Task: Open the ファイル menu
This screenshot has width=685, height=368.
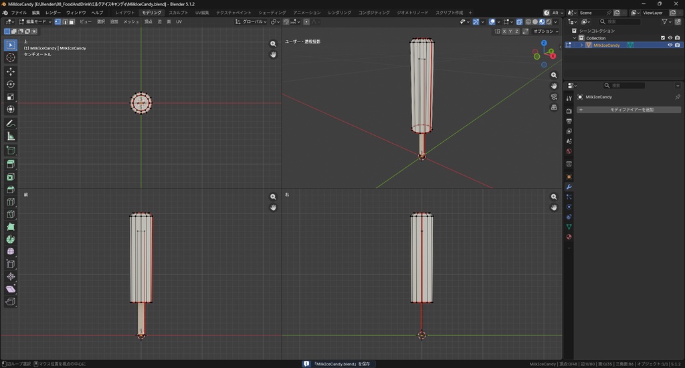Action: pos(18,13)
